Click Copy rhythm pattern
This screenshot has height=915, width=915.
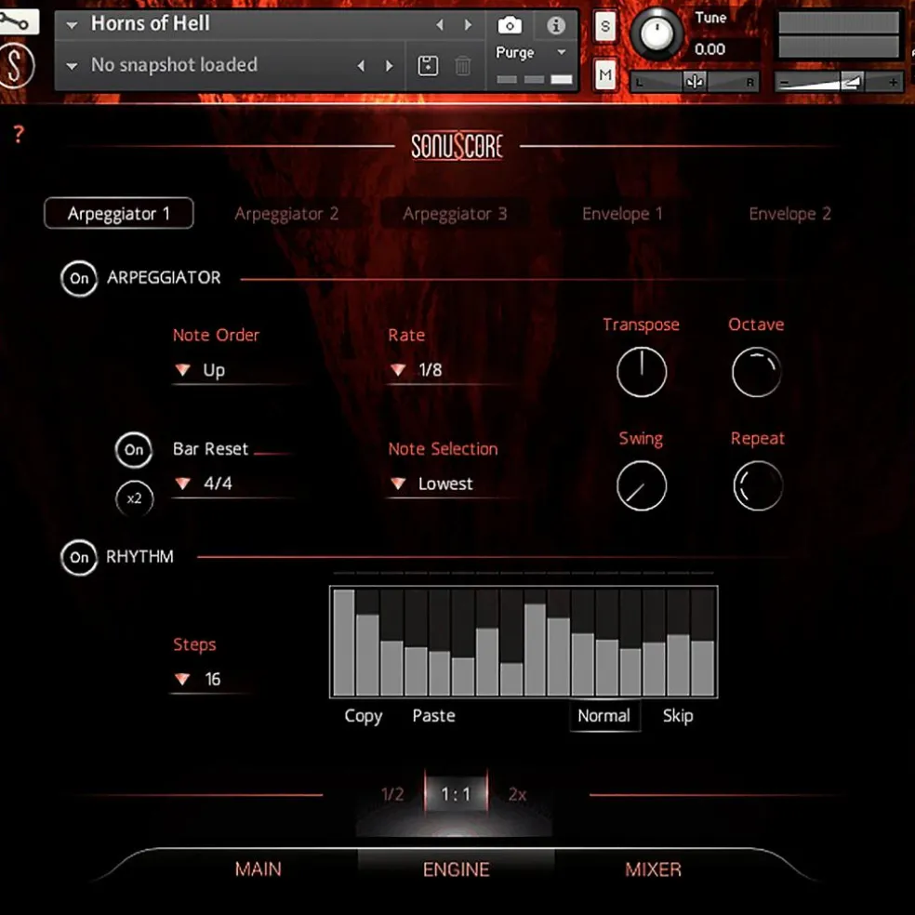(363, 716)
